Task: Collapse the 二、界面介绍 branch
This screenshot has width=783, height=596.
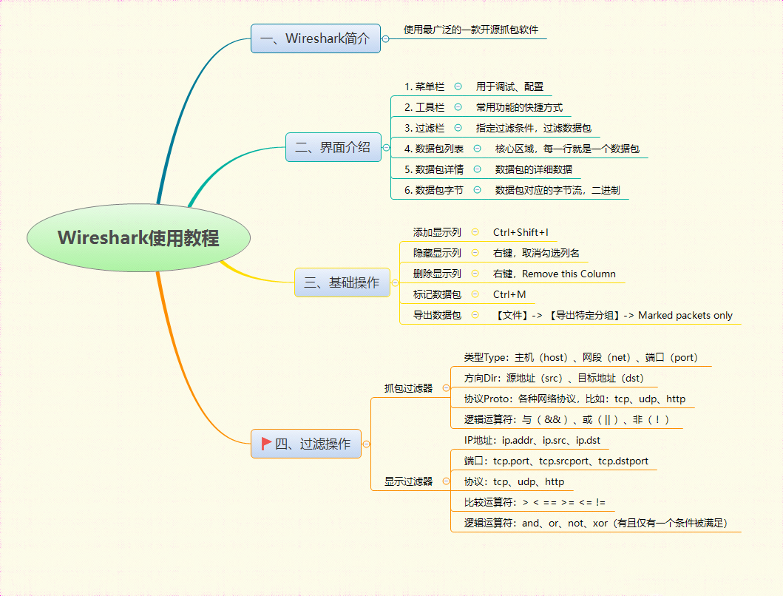Action: click(386, 147)
